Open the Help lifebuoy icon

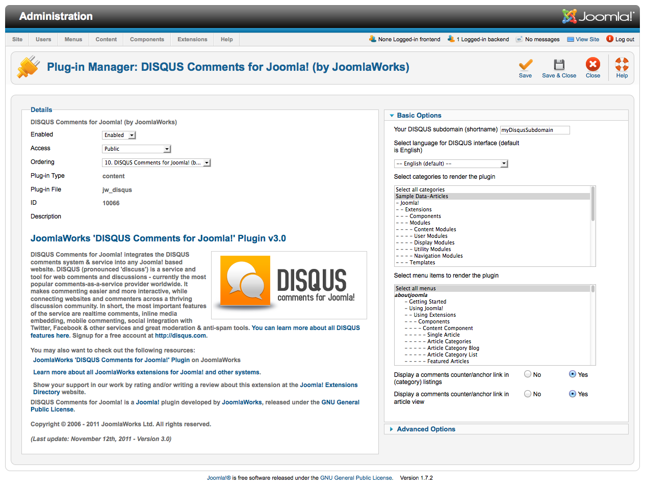click(622, 64)
